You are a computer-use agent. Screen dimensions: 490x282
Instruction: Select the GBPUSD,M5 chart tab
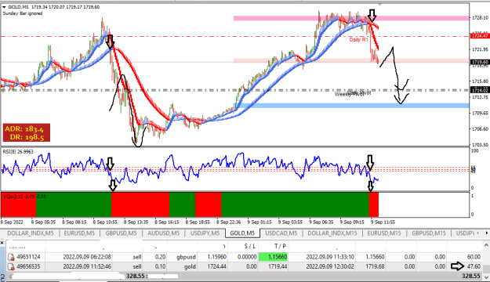point(121,233)
